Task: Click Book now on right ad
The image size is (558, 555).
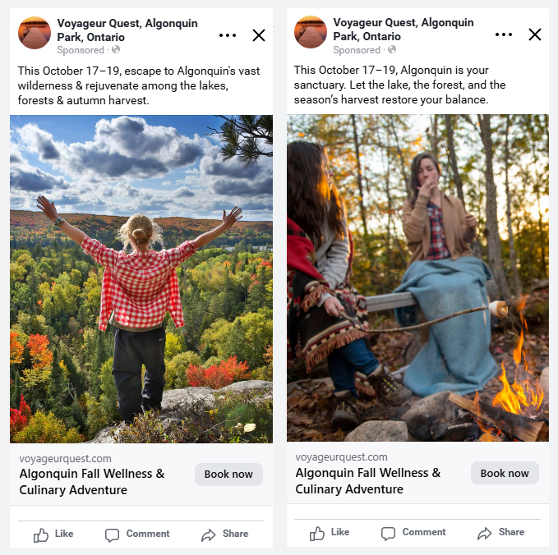Action: (x=505, y=473)
